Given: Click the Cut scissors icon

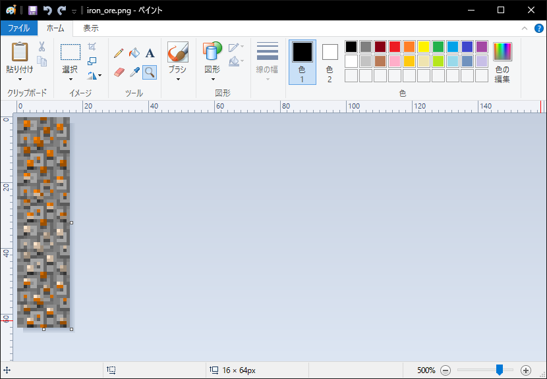Looking at the screenshot, I should click(x=42, y=46).
